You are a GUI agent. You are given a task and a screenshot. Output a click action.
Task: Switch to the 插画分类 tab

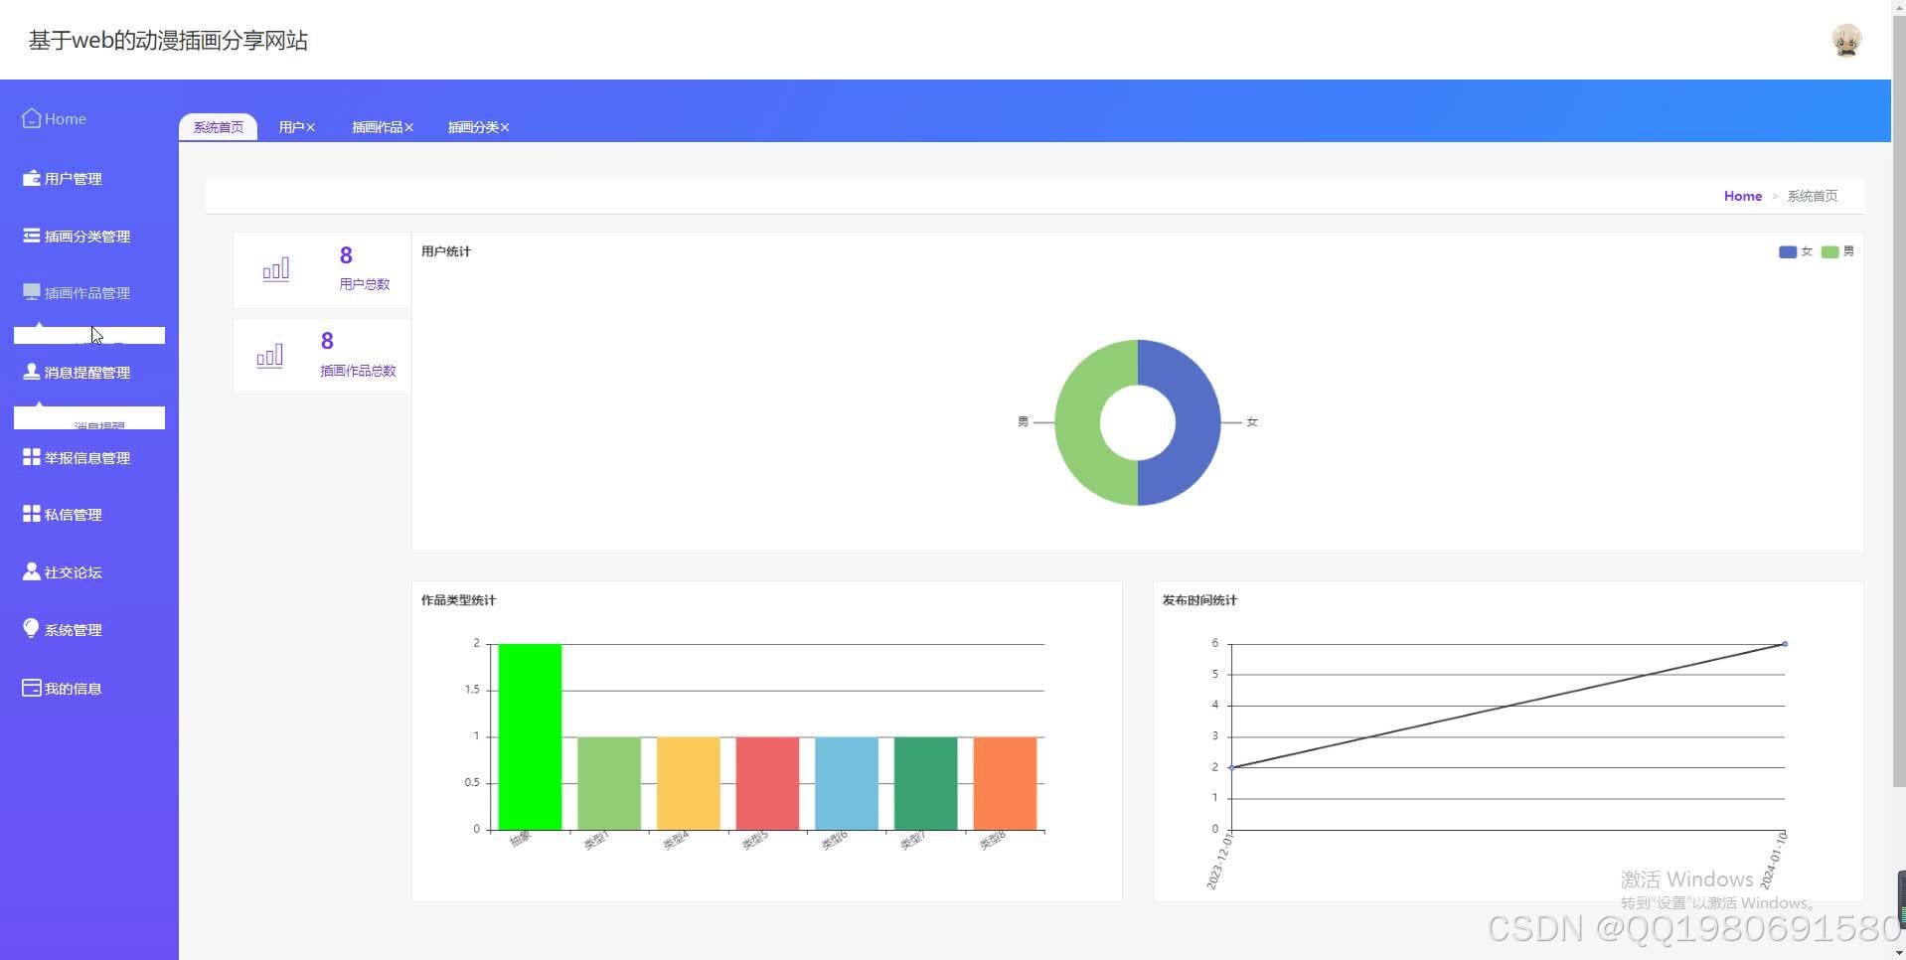473,127
